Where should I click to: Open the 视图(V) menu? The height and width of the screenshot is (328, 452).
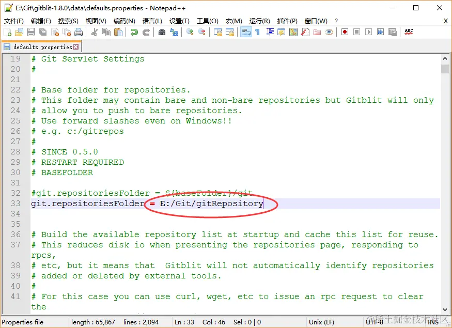click(x=96, y=21)
